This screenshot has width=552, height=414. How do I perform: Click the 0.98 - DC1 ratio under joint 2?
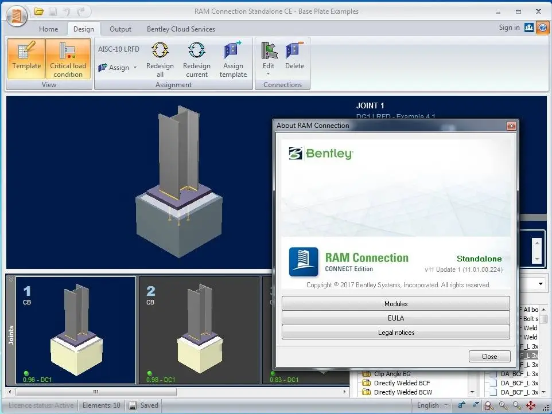click(161, 380)
